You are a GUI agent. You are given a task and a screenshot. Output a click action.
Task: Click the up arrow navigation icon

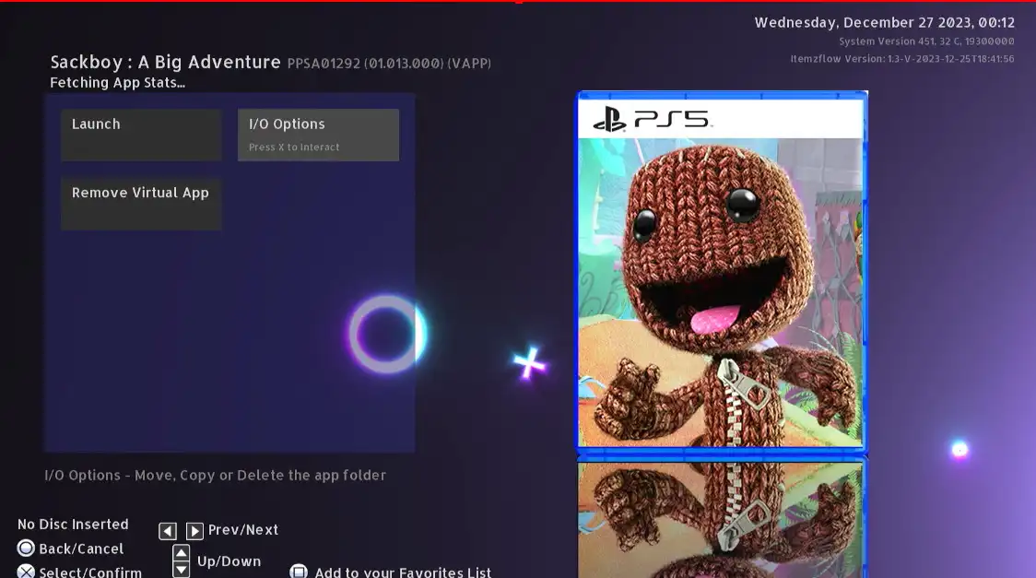point(181,552)
